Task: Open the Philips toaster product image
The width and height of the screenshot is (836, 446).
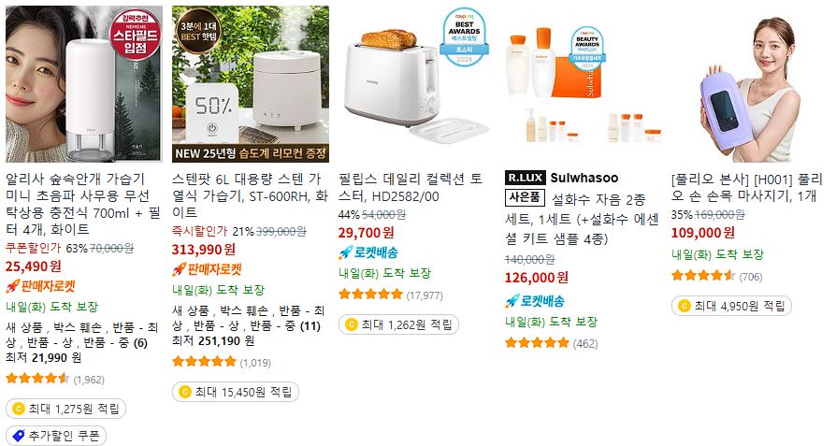Action: pyautogui.click(x=416, y=84)
